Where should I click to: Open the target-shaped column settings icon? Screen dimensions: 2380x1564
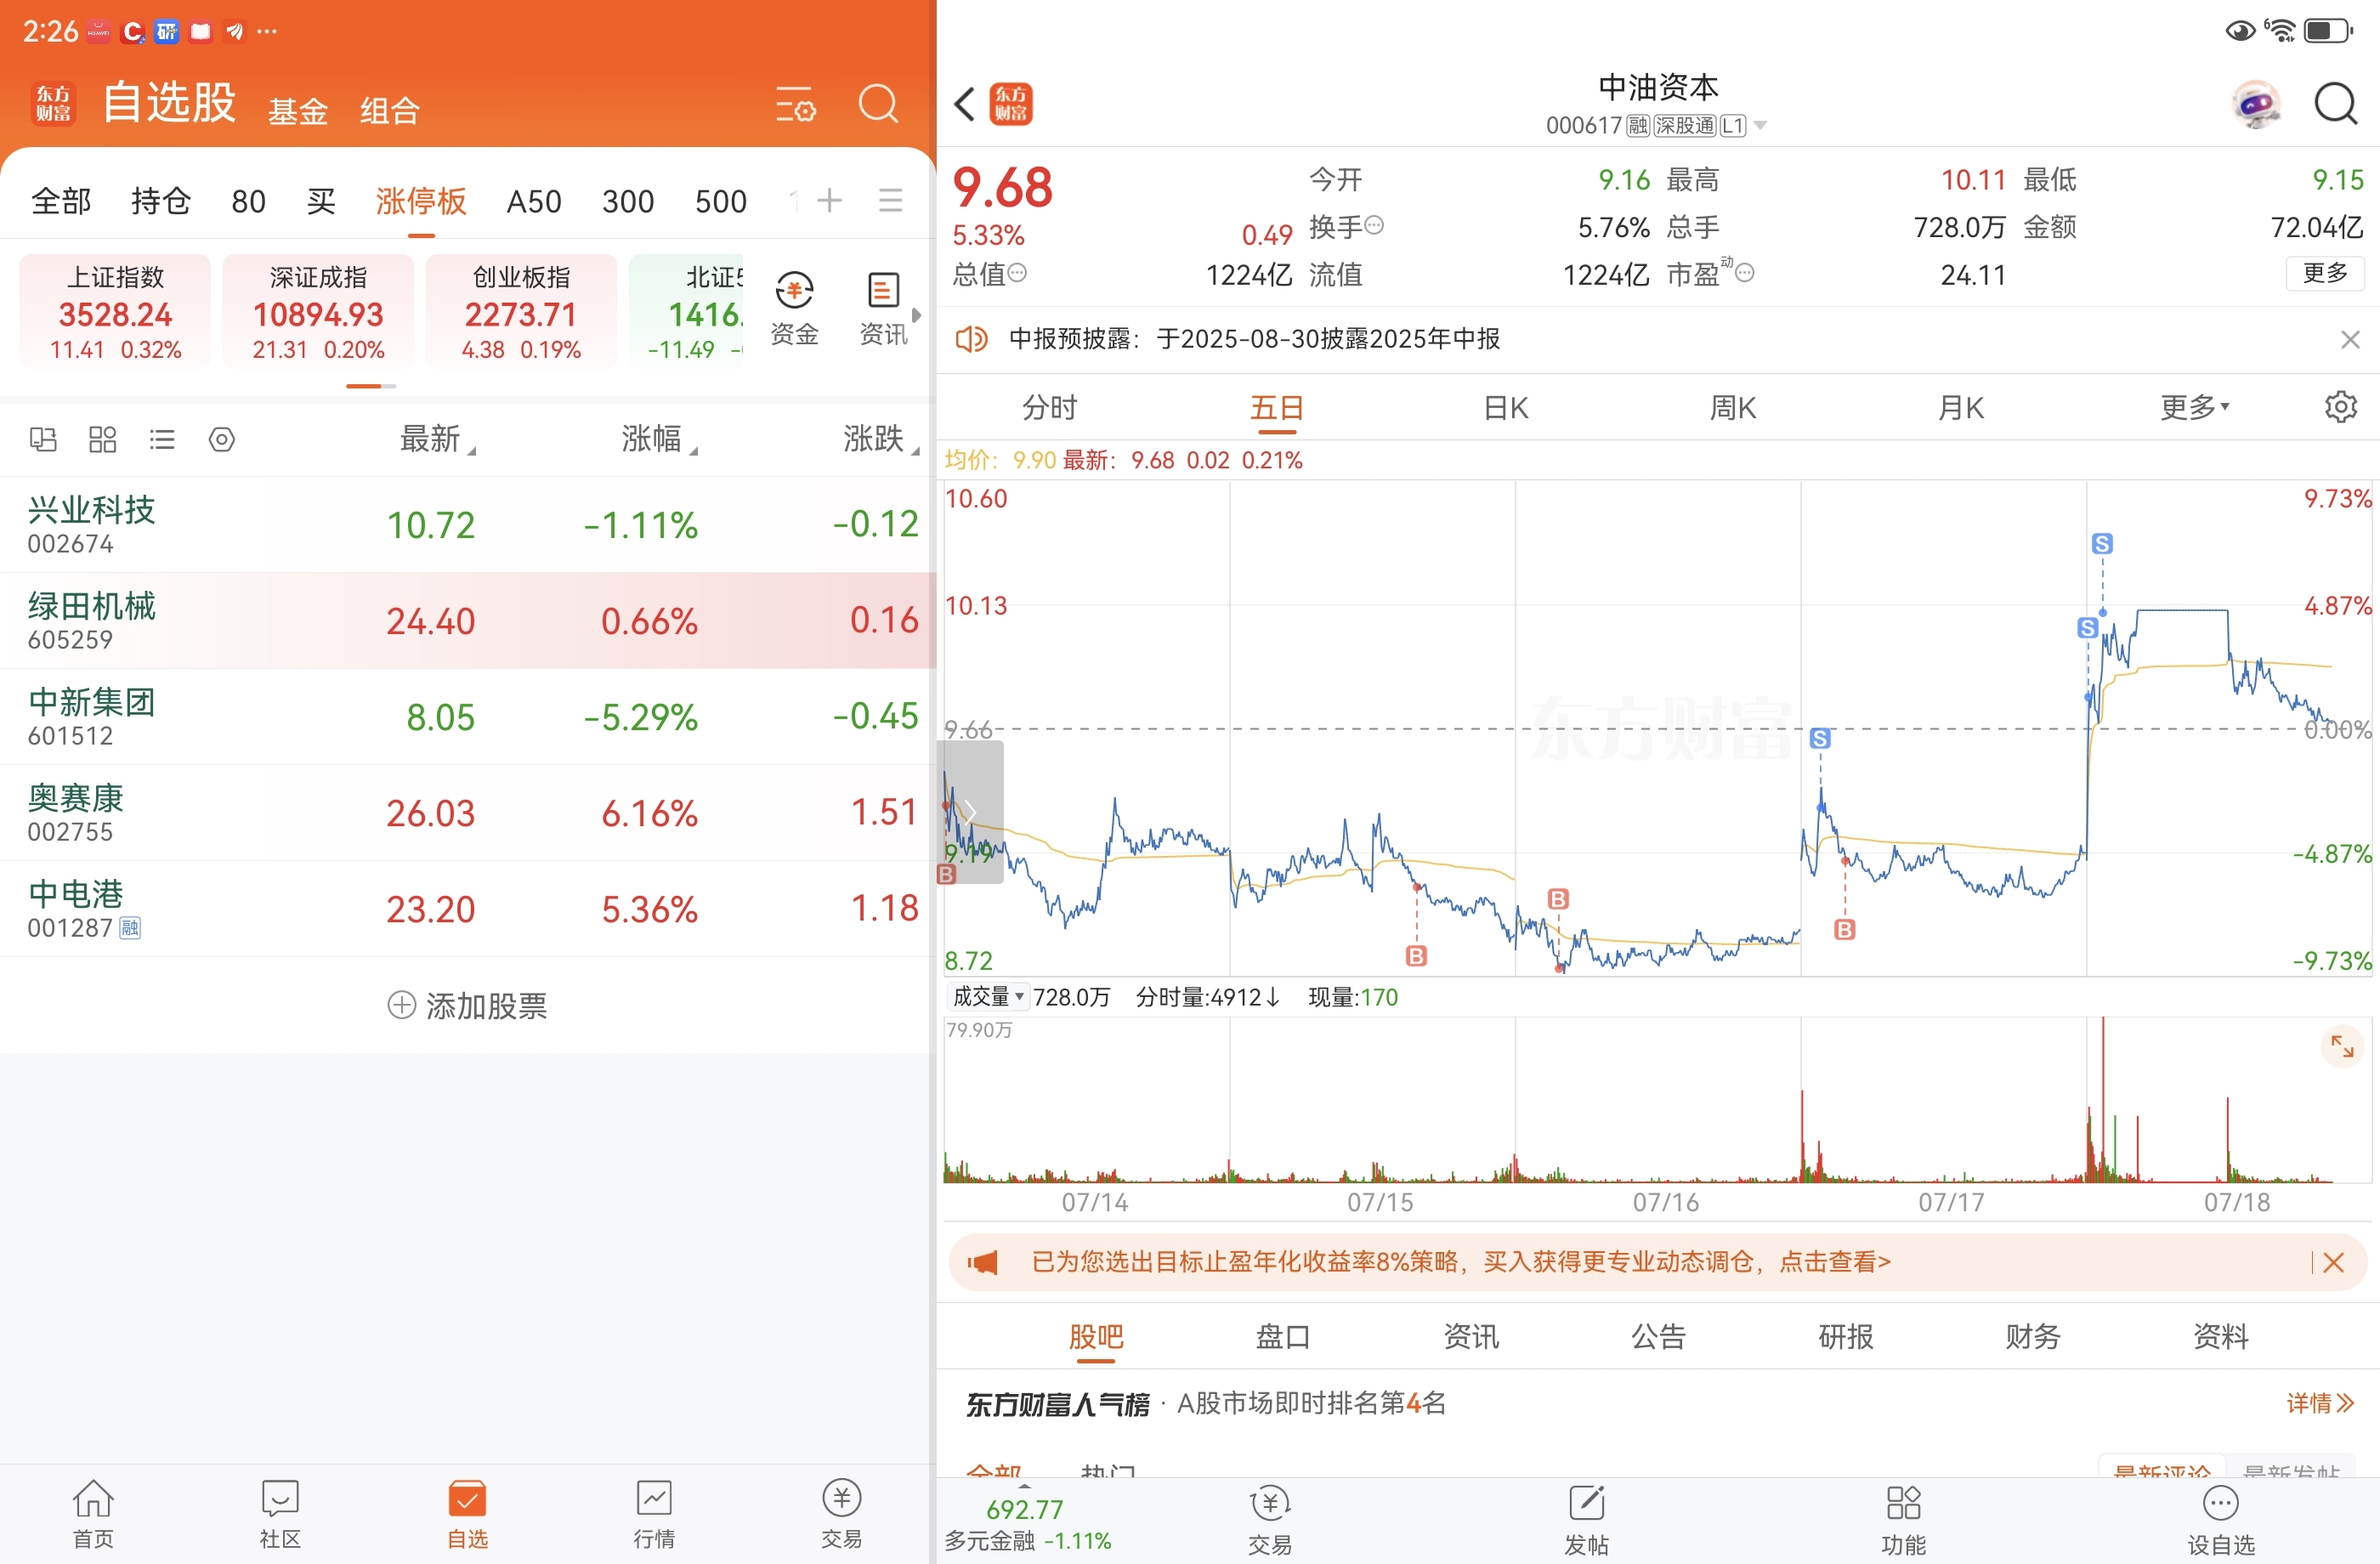click(222, 439)
